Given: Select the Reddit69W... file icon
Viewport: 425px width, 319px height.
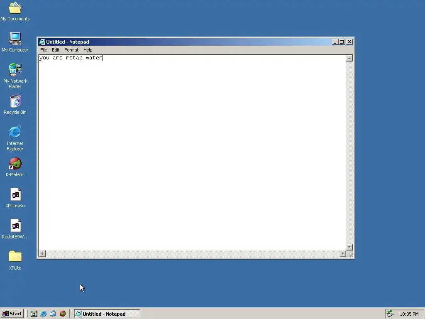Looking at the screenshot, I should 15,229.
